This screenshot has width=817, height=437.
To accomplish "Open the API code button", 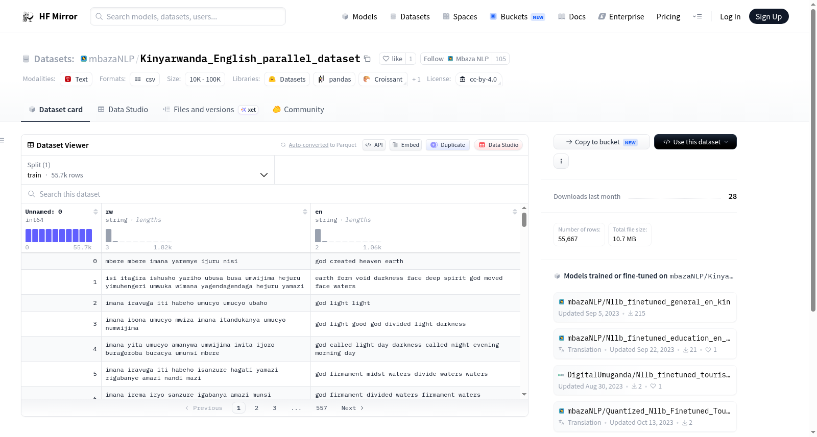I will pyautogui.click(x=374, y=145).
